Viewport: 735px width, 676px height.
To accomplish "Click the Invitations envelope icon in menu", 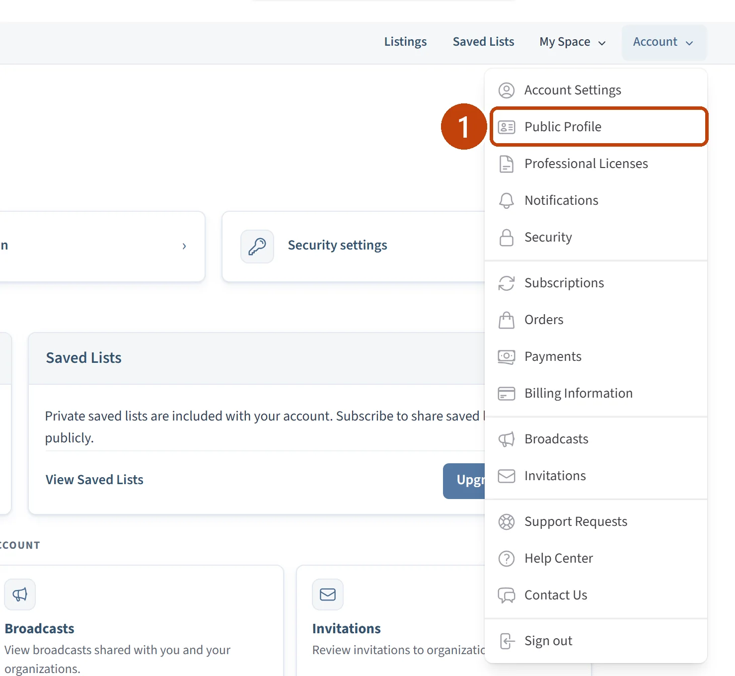I will click(x=506, y=476).
